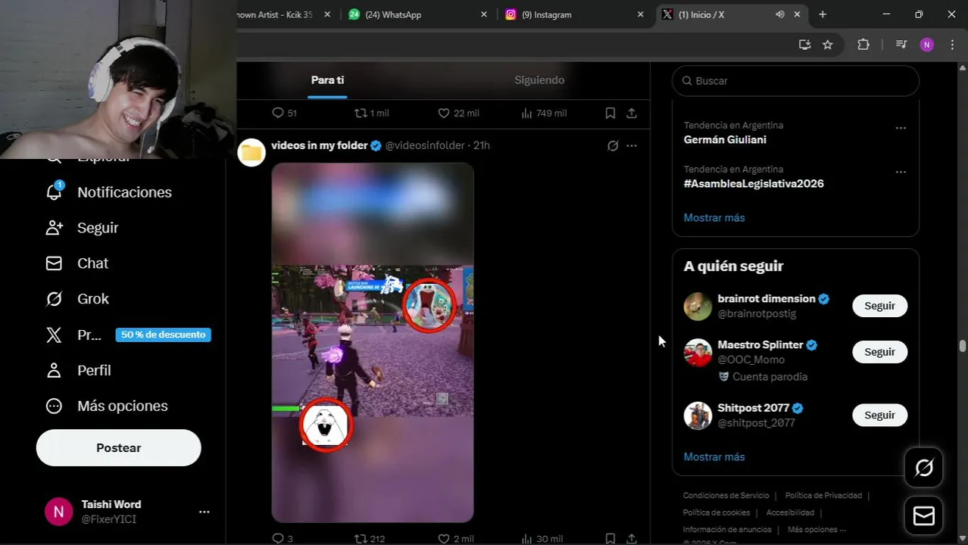
Task: Open Información de anuncios link
Action: point(727,529)
